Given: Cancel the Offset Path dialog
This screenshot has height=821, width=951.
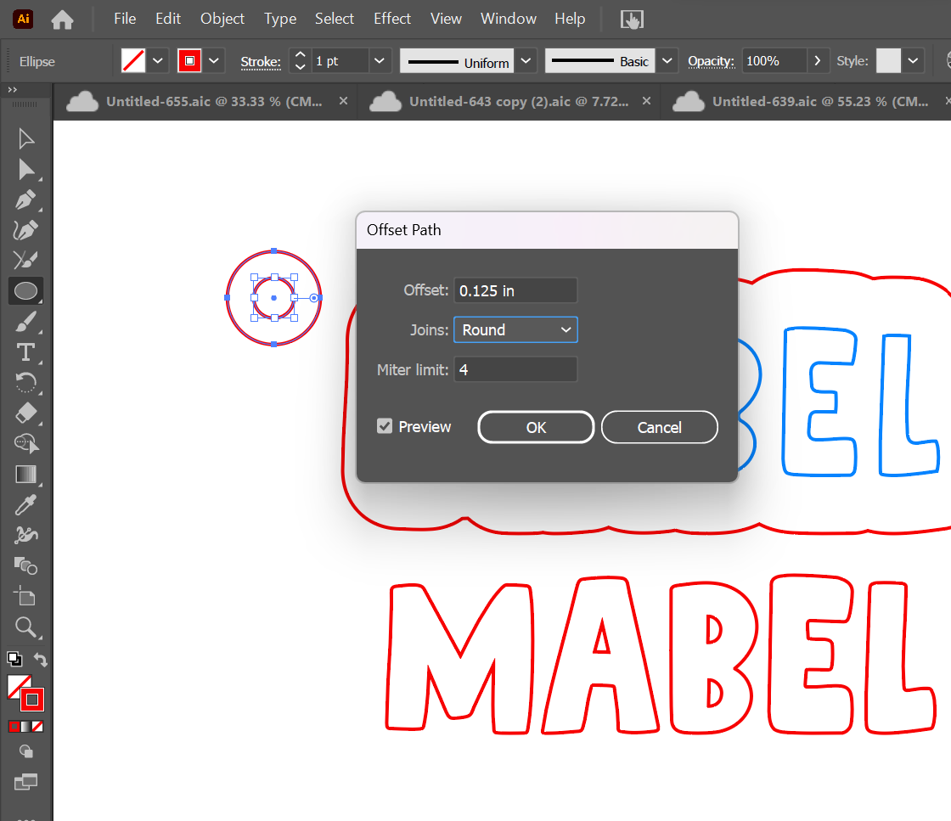Looking at the screenshot, I should 659,427.
